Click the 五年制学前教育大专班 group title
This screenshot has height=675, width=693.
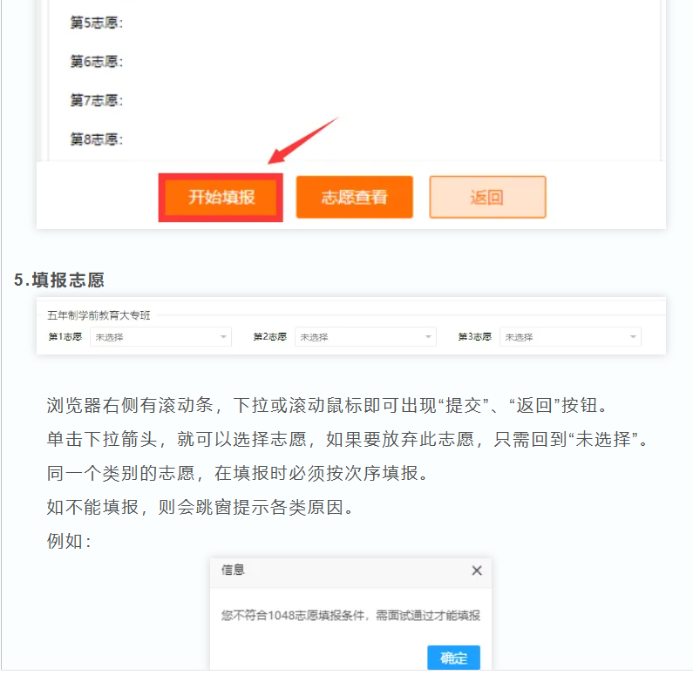[99, 315]
